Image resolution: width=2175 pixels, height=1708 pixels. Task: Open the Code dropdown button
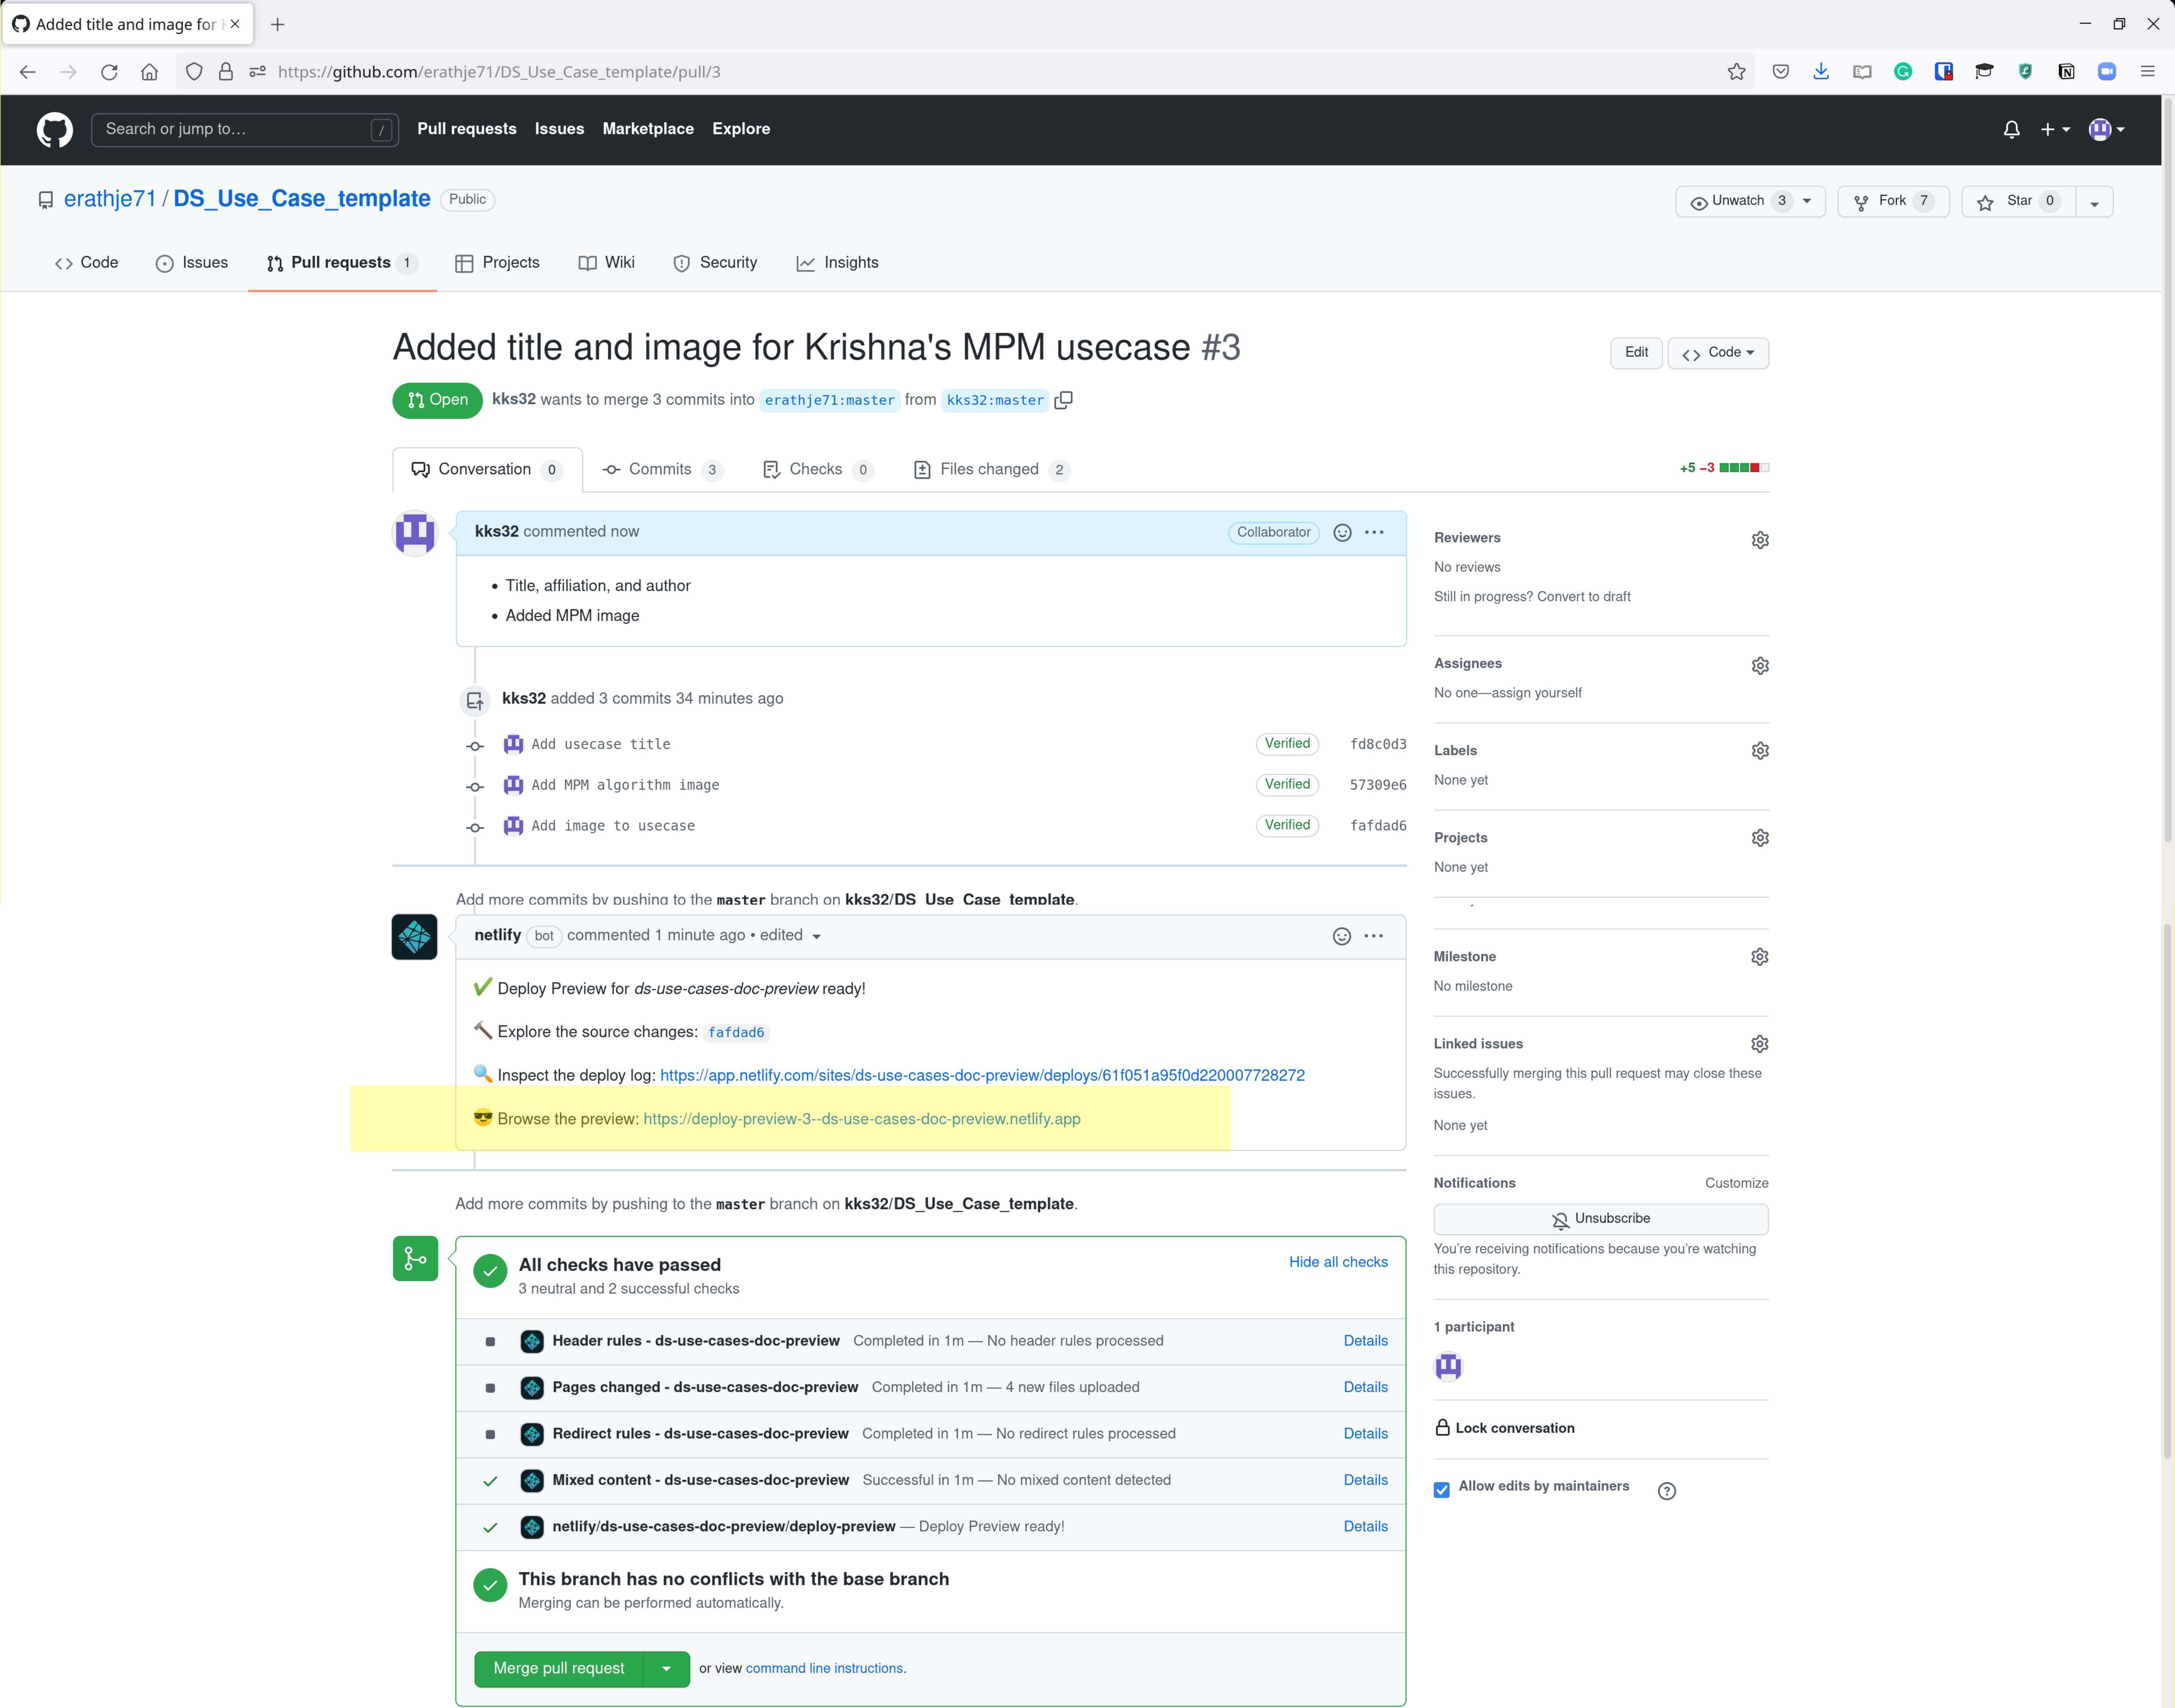point(1718,353)
